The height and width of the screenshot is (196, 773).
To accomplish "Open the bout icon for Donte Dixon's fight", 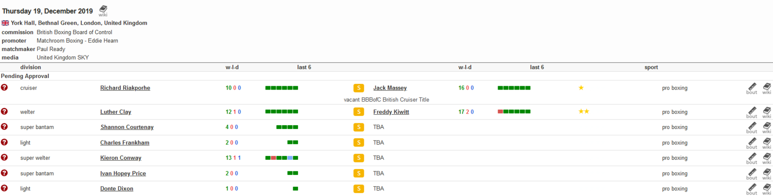I will click(752, 189).
